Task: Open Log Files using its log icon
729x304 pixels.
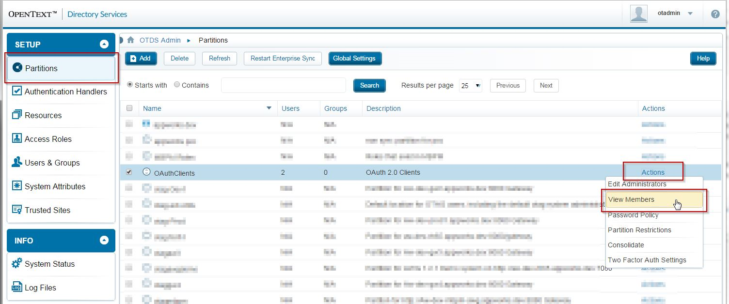Action: (x=17, y=287)
